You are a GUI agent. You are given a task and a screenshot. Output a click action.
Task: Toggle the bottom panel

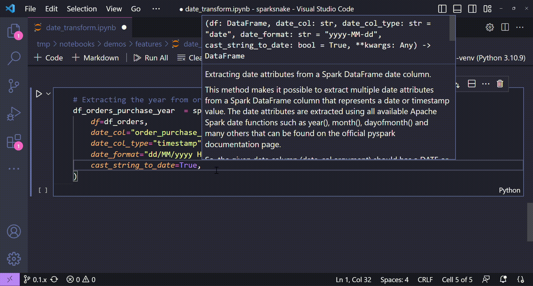[x=457, y=9]
